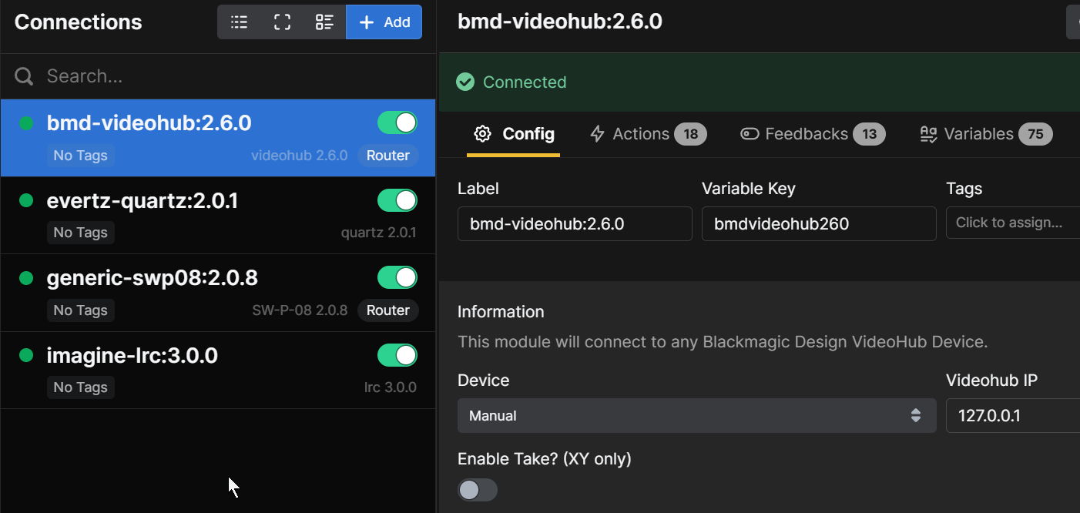The height and width of the screenshot is (513, 1080).
Task: Click the Actions lightning bolt icon
Action: [597, 134]
